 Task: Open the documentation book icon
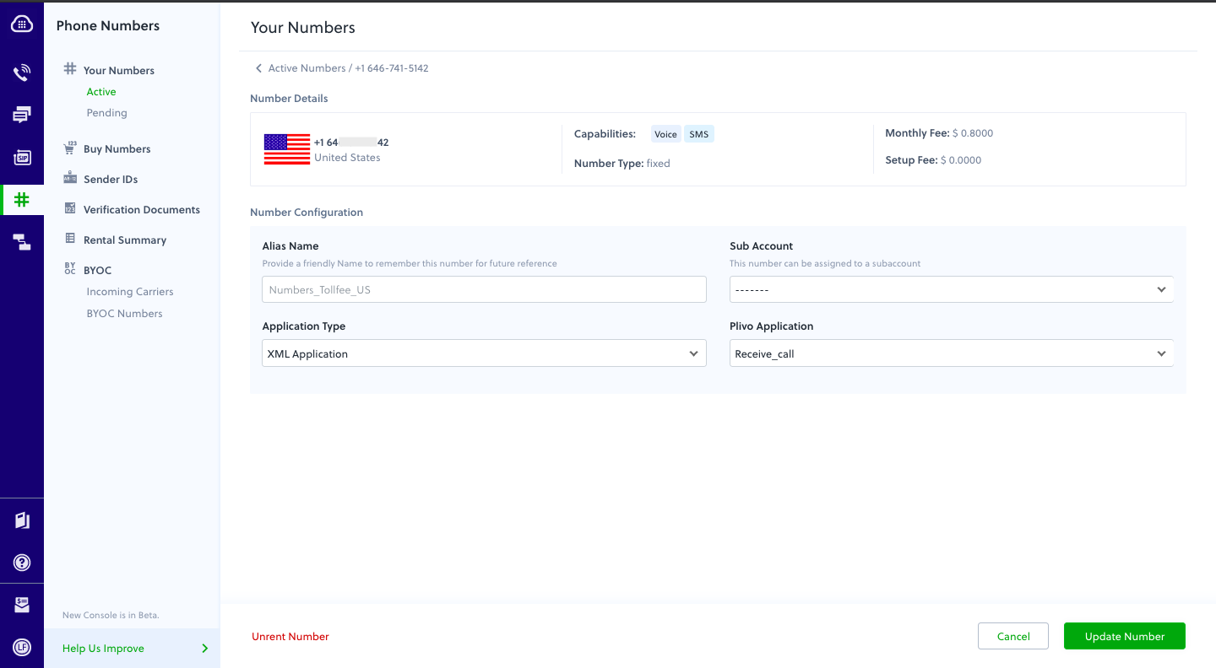click(x=21, y=520)
